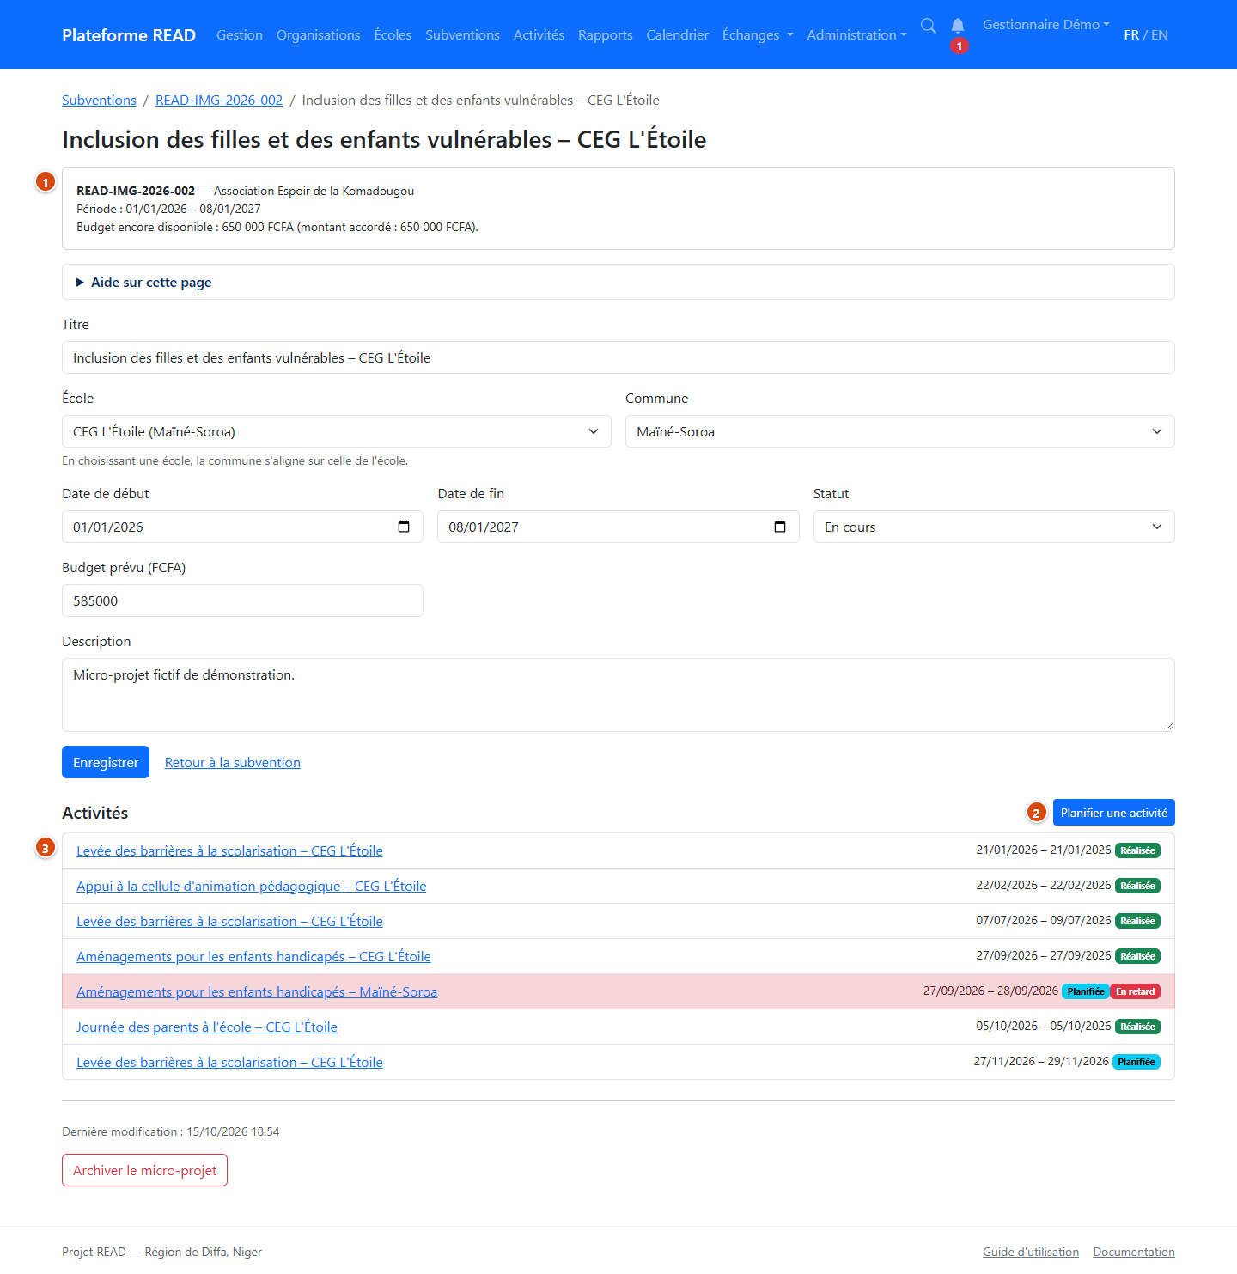
Task: Open the École dropdown
Action: (x=337, y=431)
